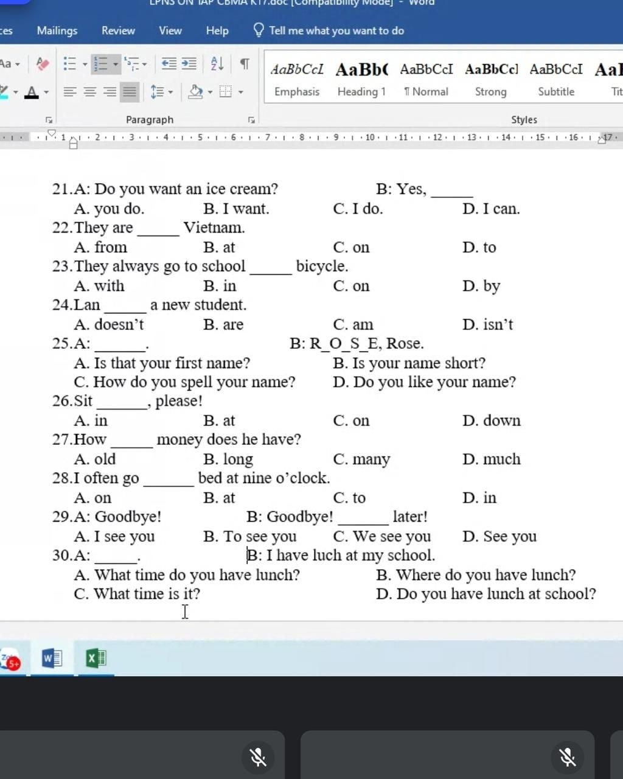Click the Increase Indent icon
Screen dimensions: 623x779
click(x=189, y=63)
